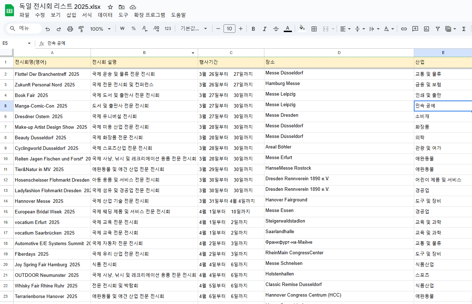Increase decimal places
The image size is (472, 304).
pyautogui.click(x=156, y=29)
